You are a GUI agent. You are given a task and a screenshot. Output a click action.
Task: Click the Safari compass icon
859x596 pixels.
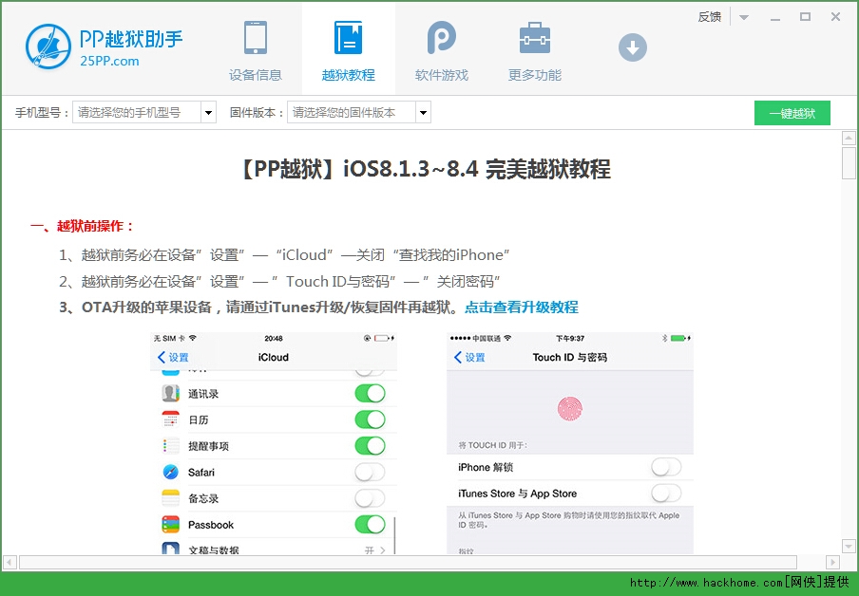tap(170, 472)
